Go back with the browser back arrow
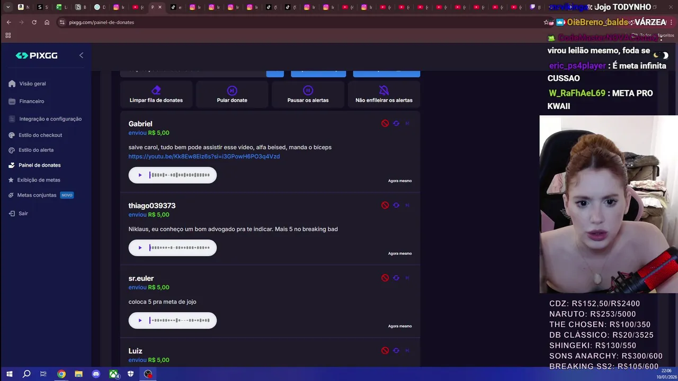 pos(8,22)
